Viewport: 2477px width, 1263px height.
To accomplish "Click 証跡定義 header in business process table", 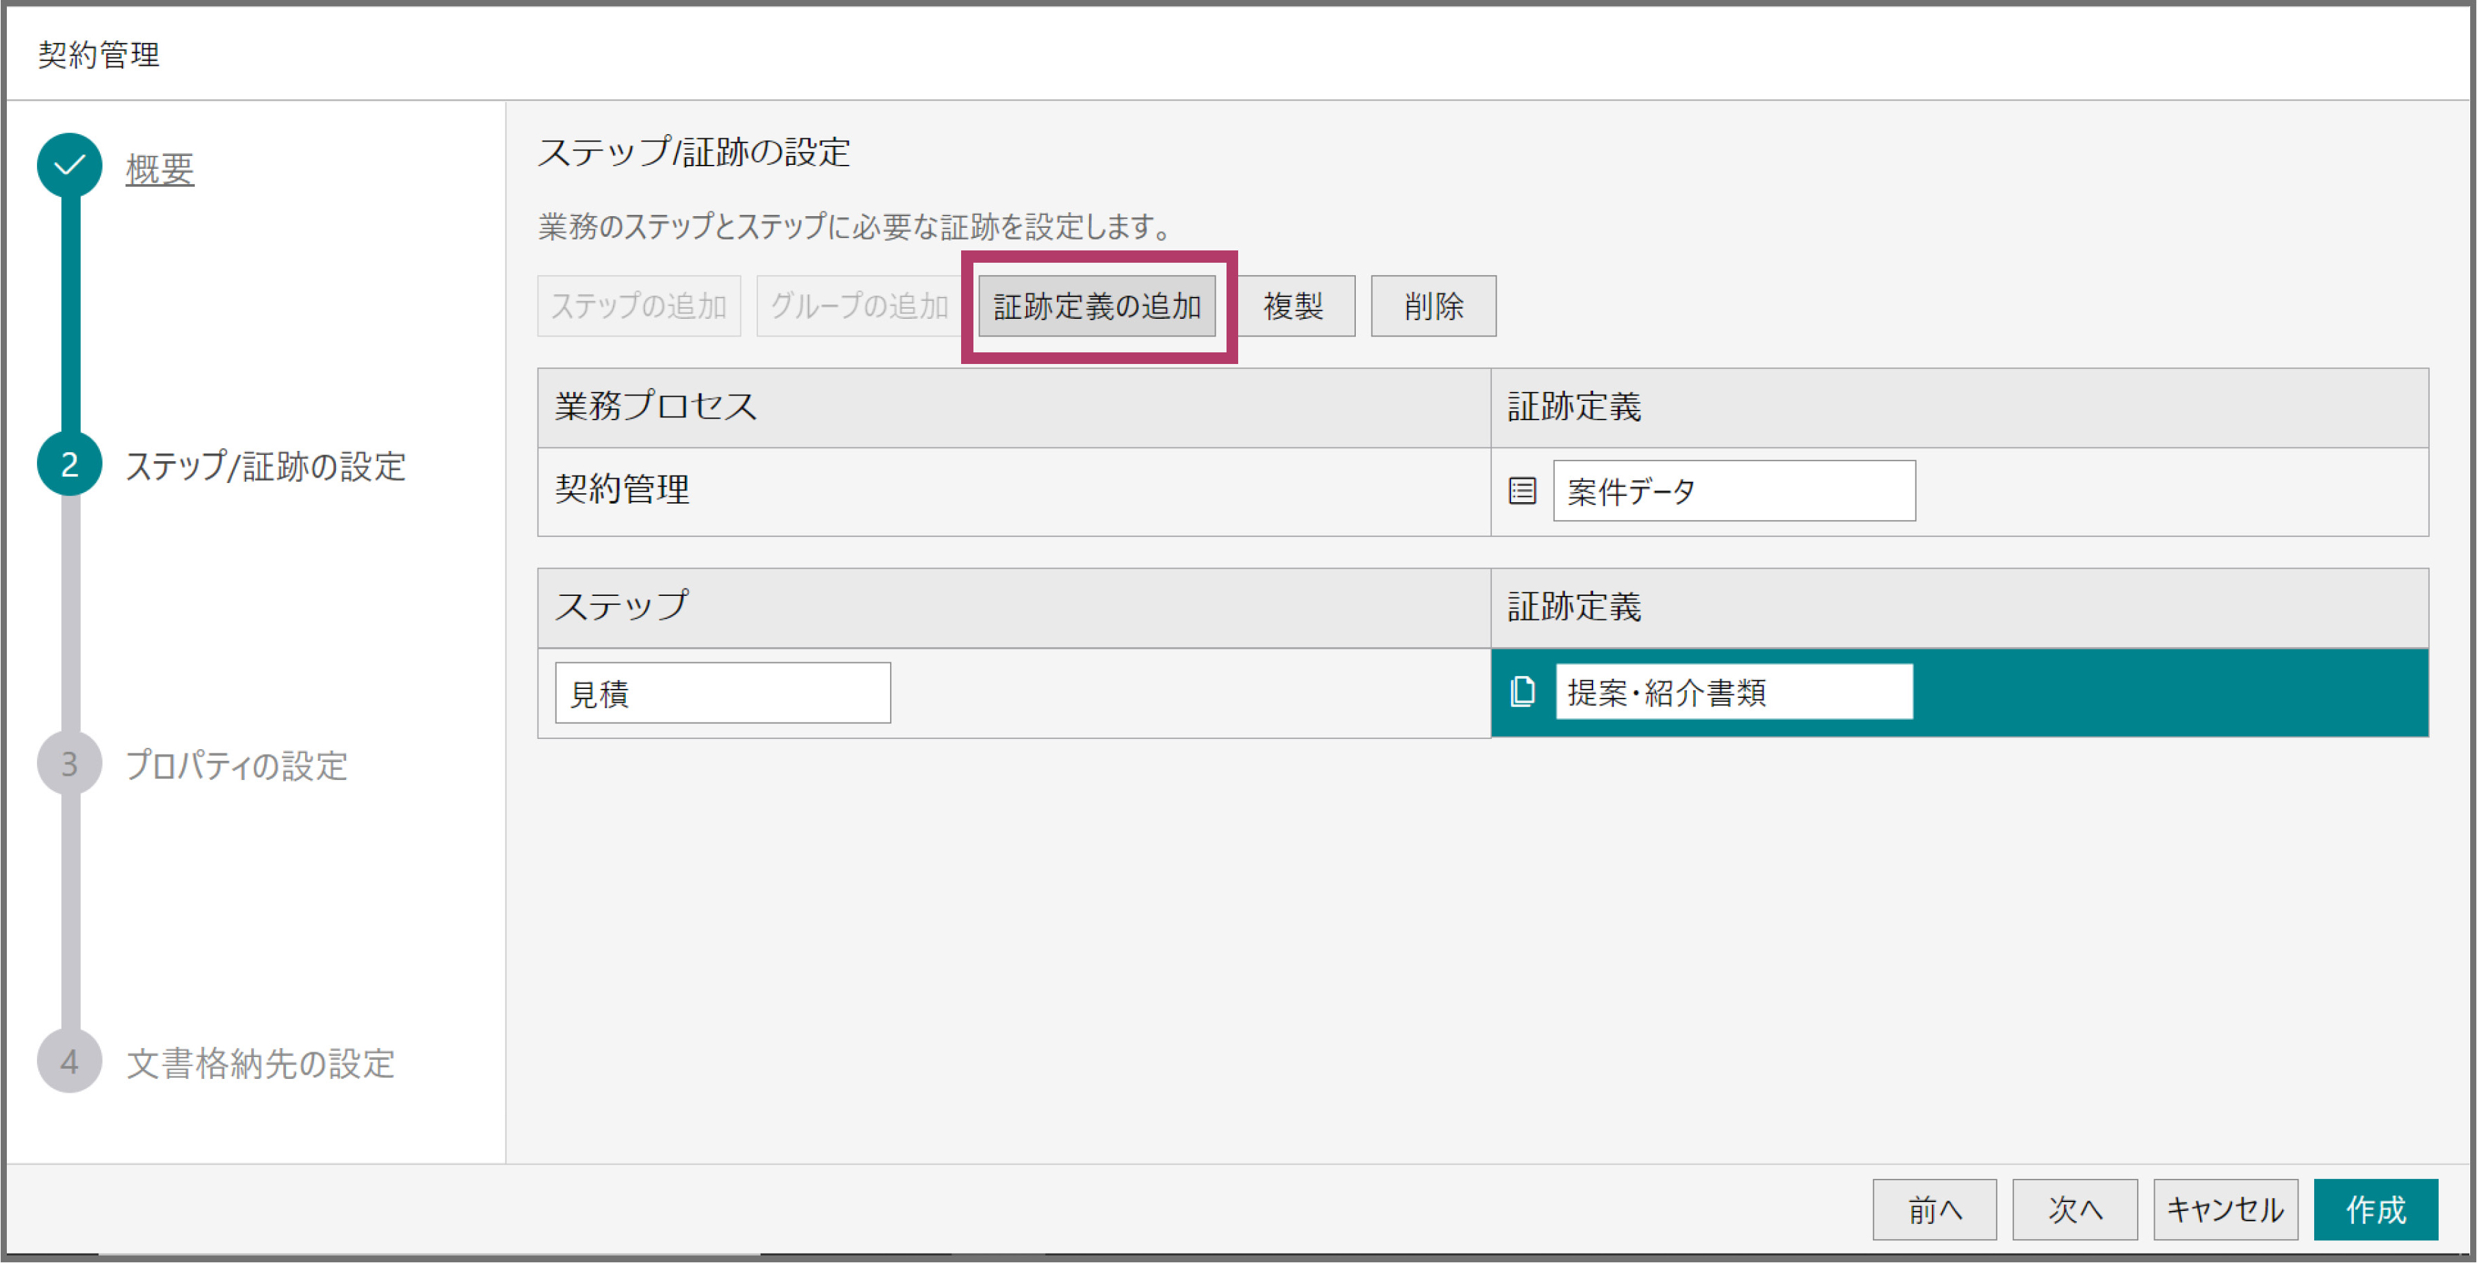I will (x=1960, y=408).
